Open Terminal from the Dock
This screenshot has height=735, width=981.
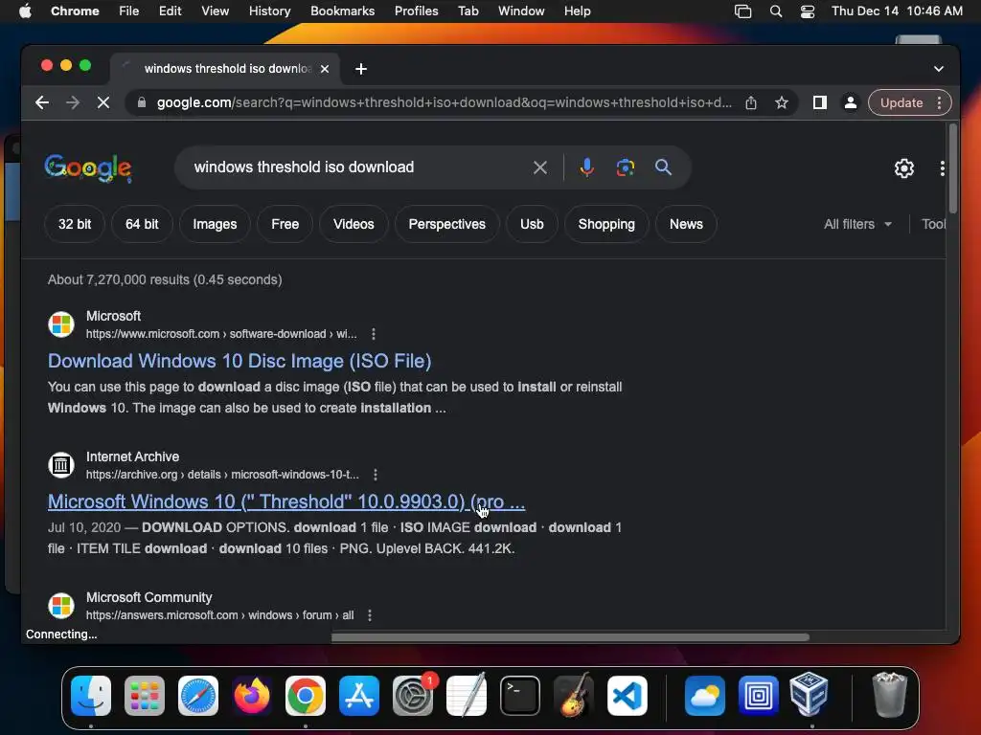520,695
